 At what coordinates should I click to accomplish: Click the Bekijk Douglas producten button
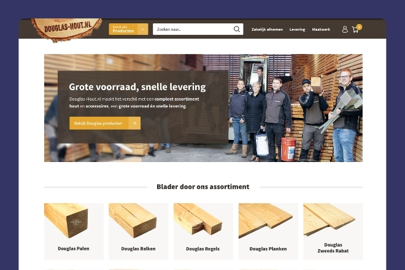tap(105, 123)
